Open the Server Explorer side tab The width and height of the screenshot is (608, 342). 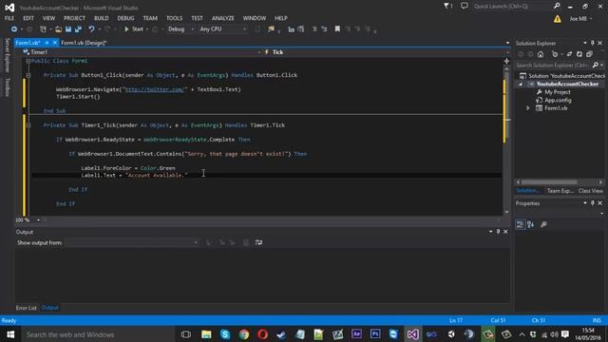point(7,55)
